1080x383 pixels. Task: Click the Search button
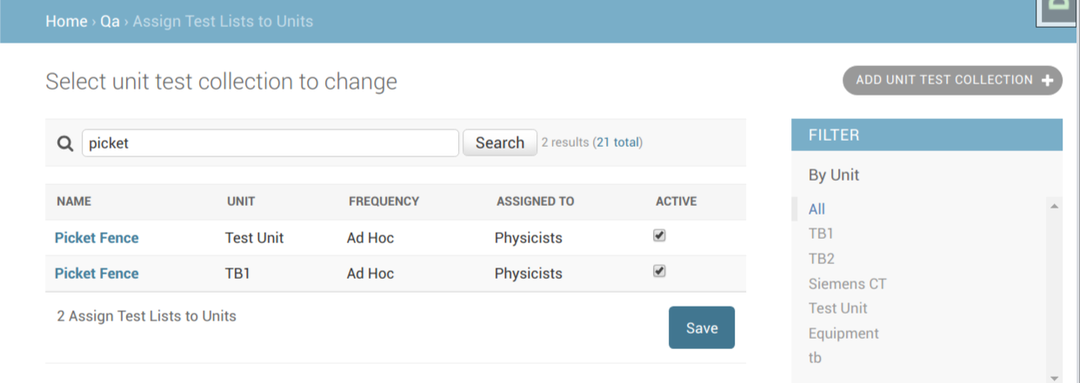point(499,142)
